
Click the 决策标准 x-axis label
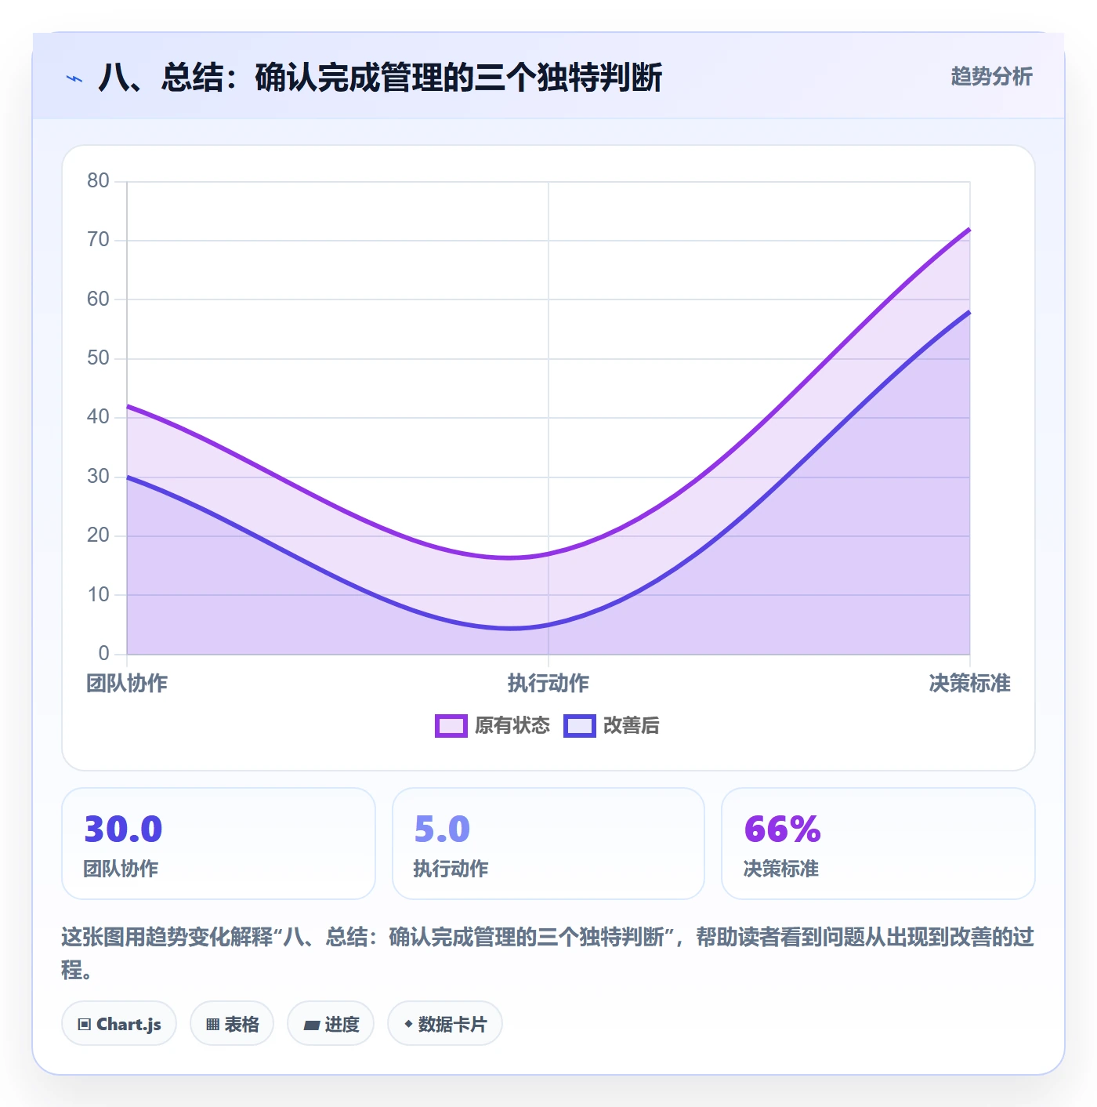pyautogui.click(x=970, y=684)
